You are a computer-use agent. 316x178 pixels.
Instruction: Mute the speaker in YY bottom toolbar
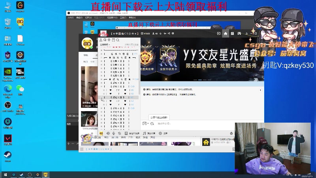coord(108,133)
